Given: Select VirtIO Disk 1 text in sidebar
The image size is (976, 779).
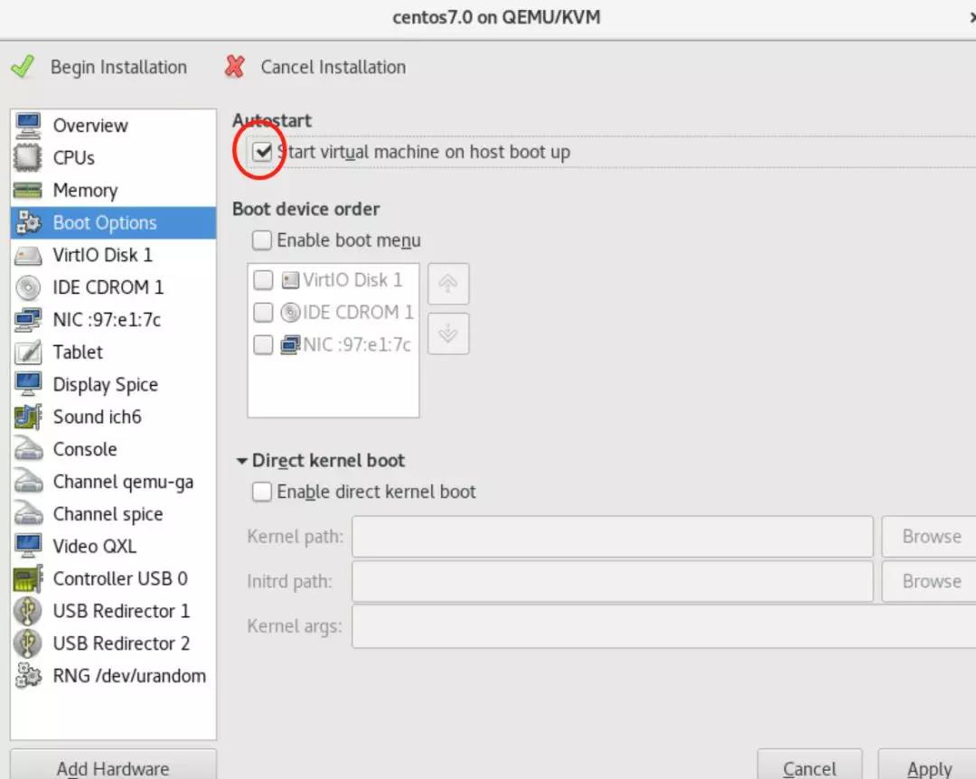Looking at the screenshot, I should click(x=103, y=255).
